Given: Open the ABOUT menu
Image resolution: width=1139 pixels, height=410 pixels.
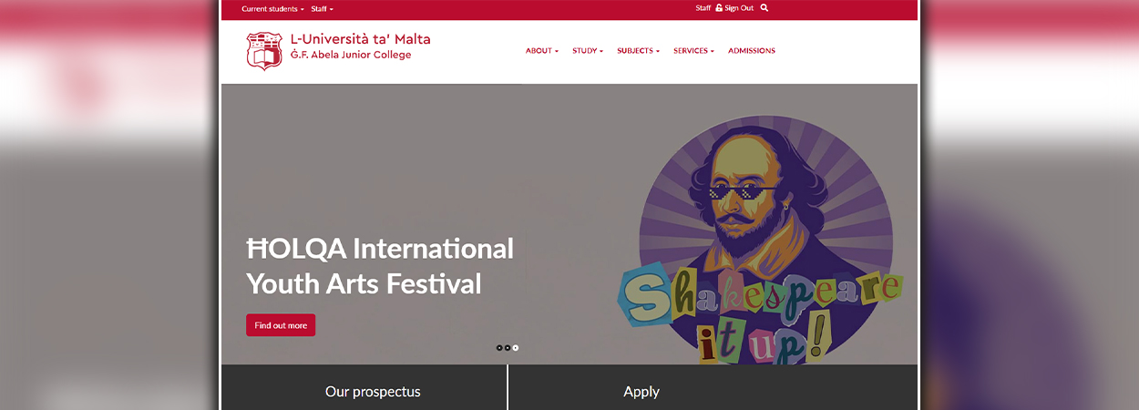Looking at the screenshot, I should pyautogui.click(x=542, y=51).
